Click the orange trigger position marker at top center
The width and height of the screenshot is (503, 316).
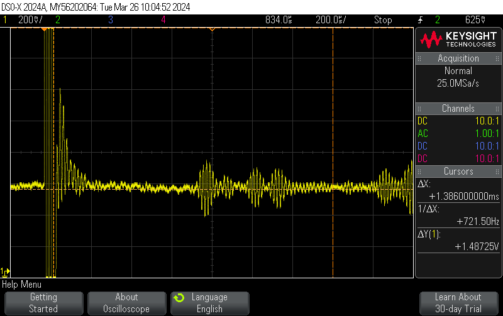(x=212, y=29)
